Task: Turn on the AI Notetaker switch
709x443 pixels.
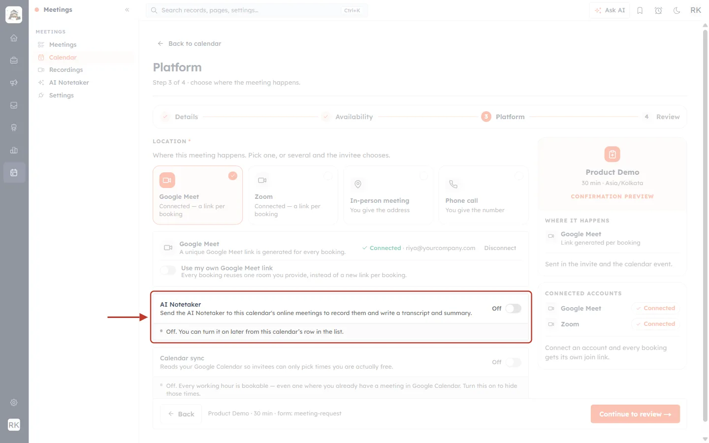Action: click(513, 309)
